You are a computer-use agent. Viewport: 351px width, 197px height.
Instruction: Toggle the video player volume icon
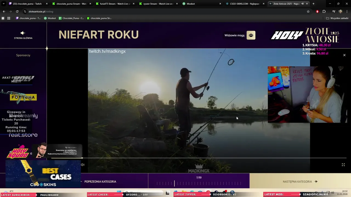pyautogui.click(x=83, y=165)
